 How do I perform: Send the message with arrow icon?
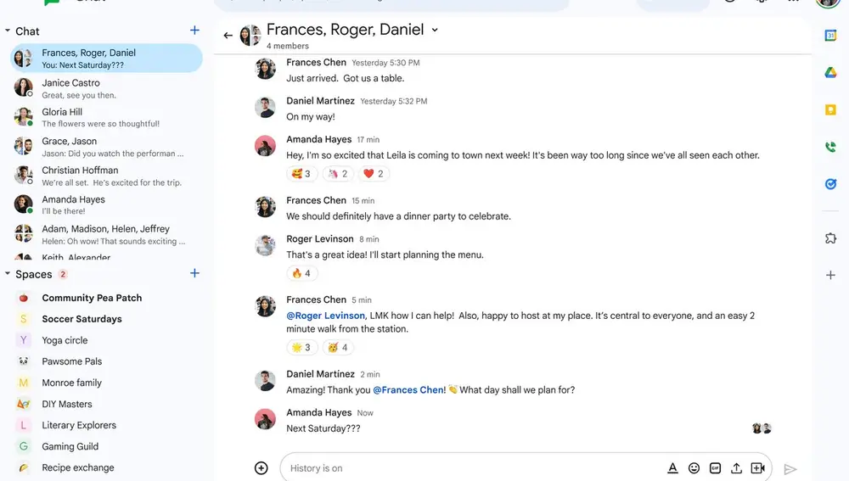point(790,469)
